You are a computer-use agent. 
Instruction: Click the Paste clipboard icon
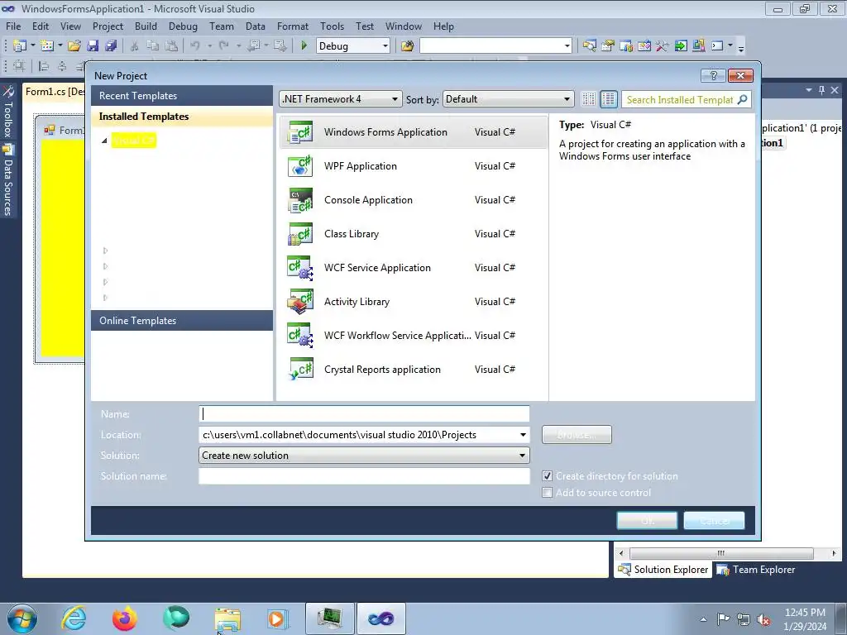[171, 46]
